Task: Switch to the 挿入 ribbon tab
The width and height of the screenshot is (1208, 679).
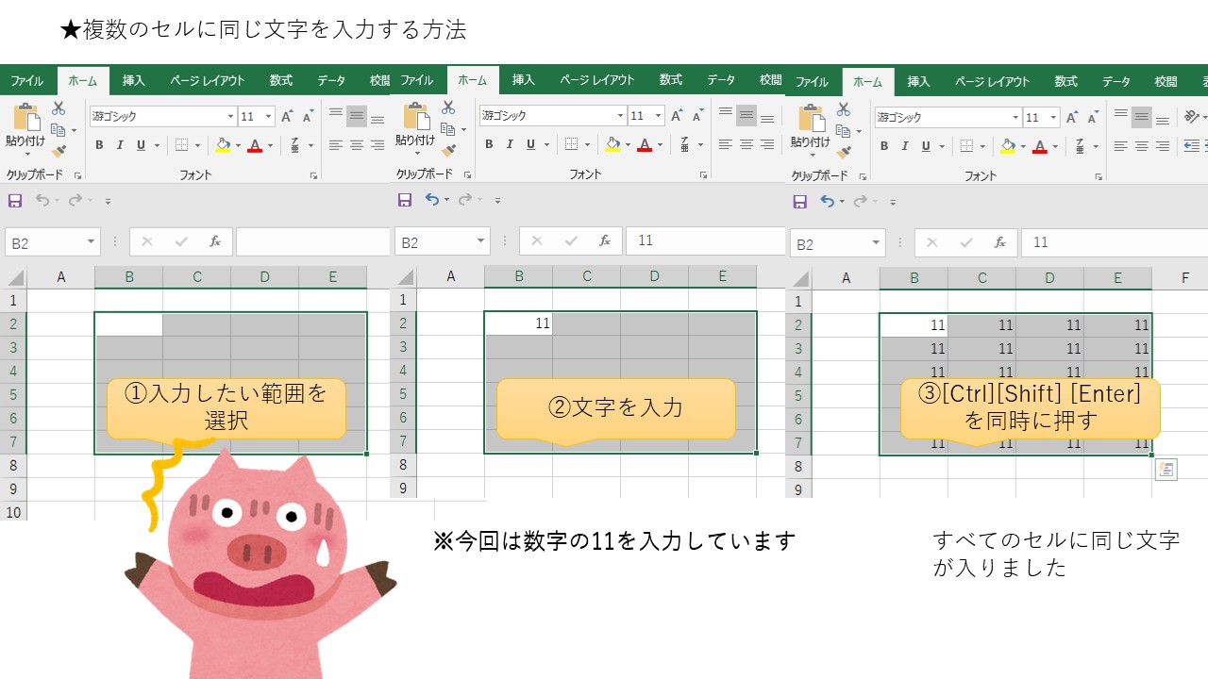Action: tap(132, 81)
